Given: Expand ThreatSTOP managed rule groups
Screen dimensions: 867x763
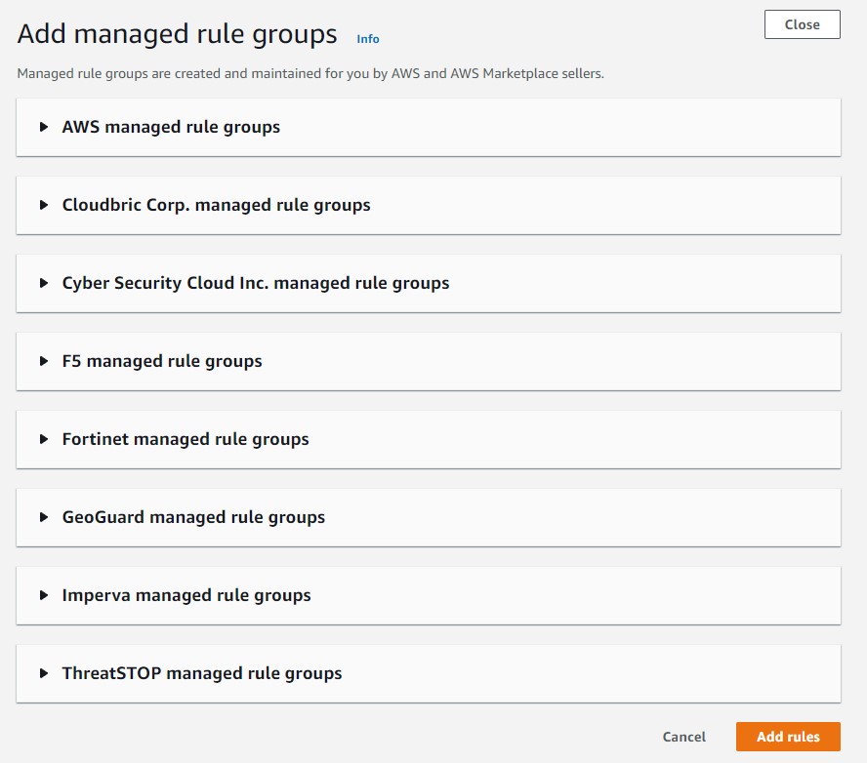Looking at the screenshot, I should pos(429,673).
